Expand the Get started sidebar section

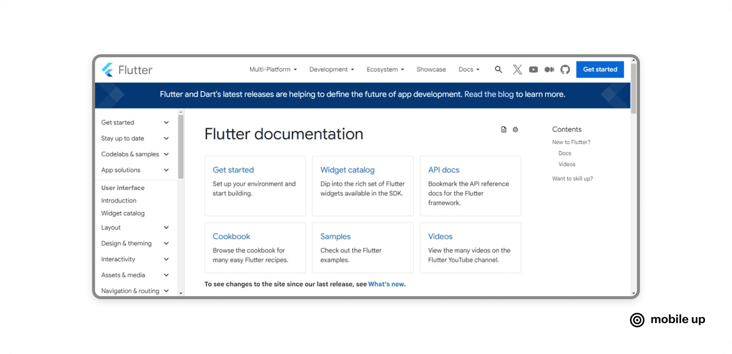(x=166, y=122)
